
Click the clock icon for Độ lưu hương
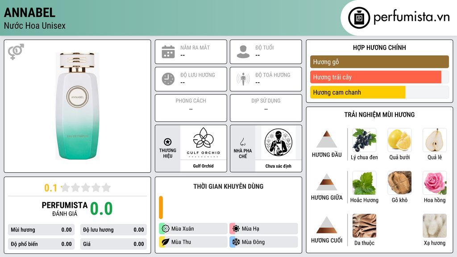168,79
